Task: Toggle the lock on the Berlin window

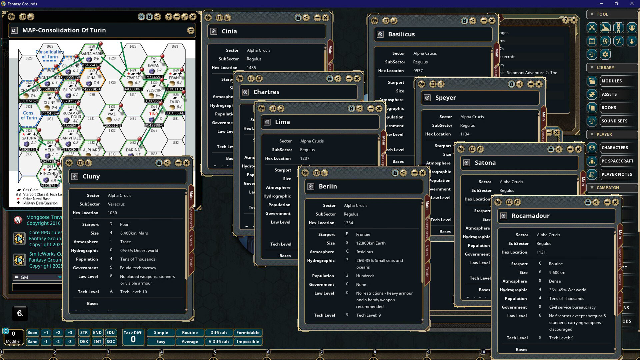Action: click(x=395, y=173)
